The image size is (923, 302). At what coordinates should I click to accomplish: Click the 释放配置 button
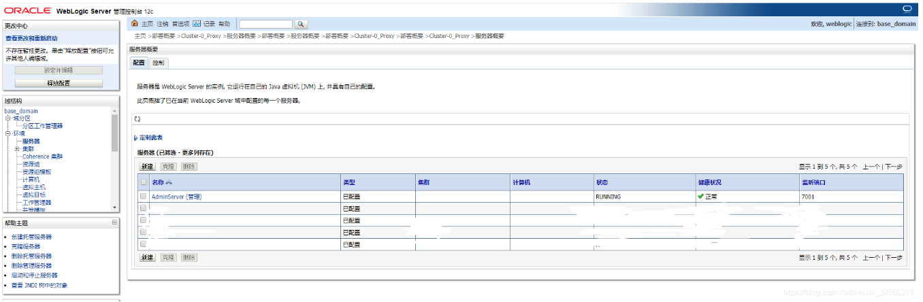pos(59,83)
